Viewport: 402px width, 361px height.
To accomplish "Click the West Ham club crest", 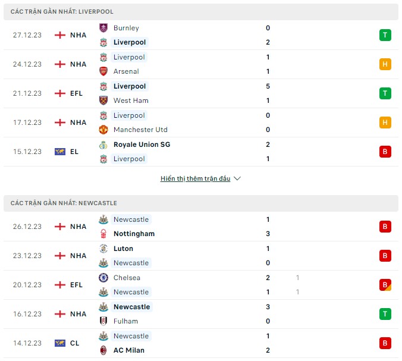I will 103,101.
